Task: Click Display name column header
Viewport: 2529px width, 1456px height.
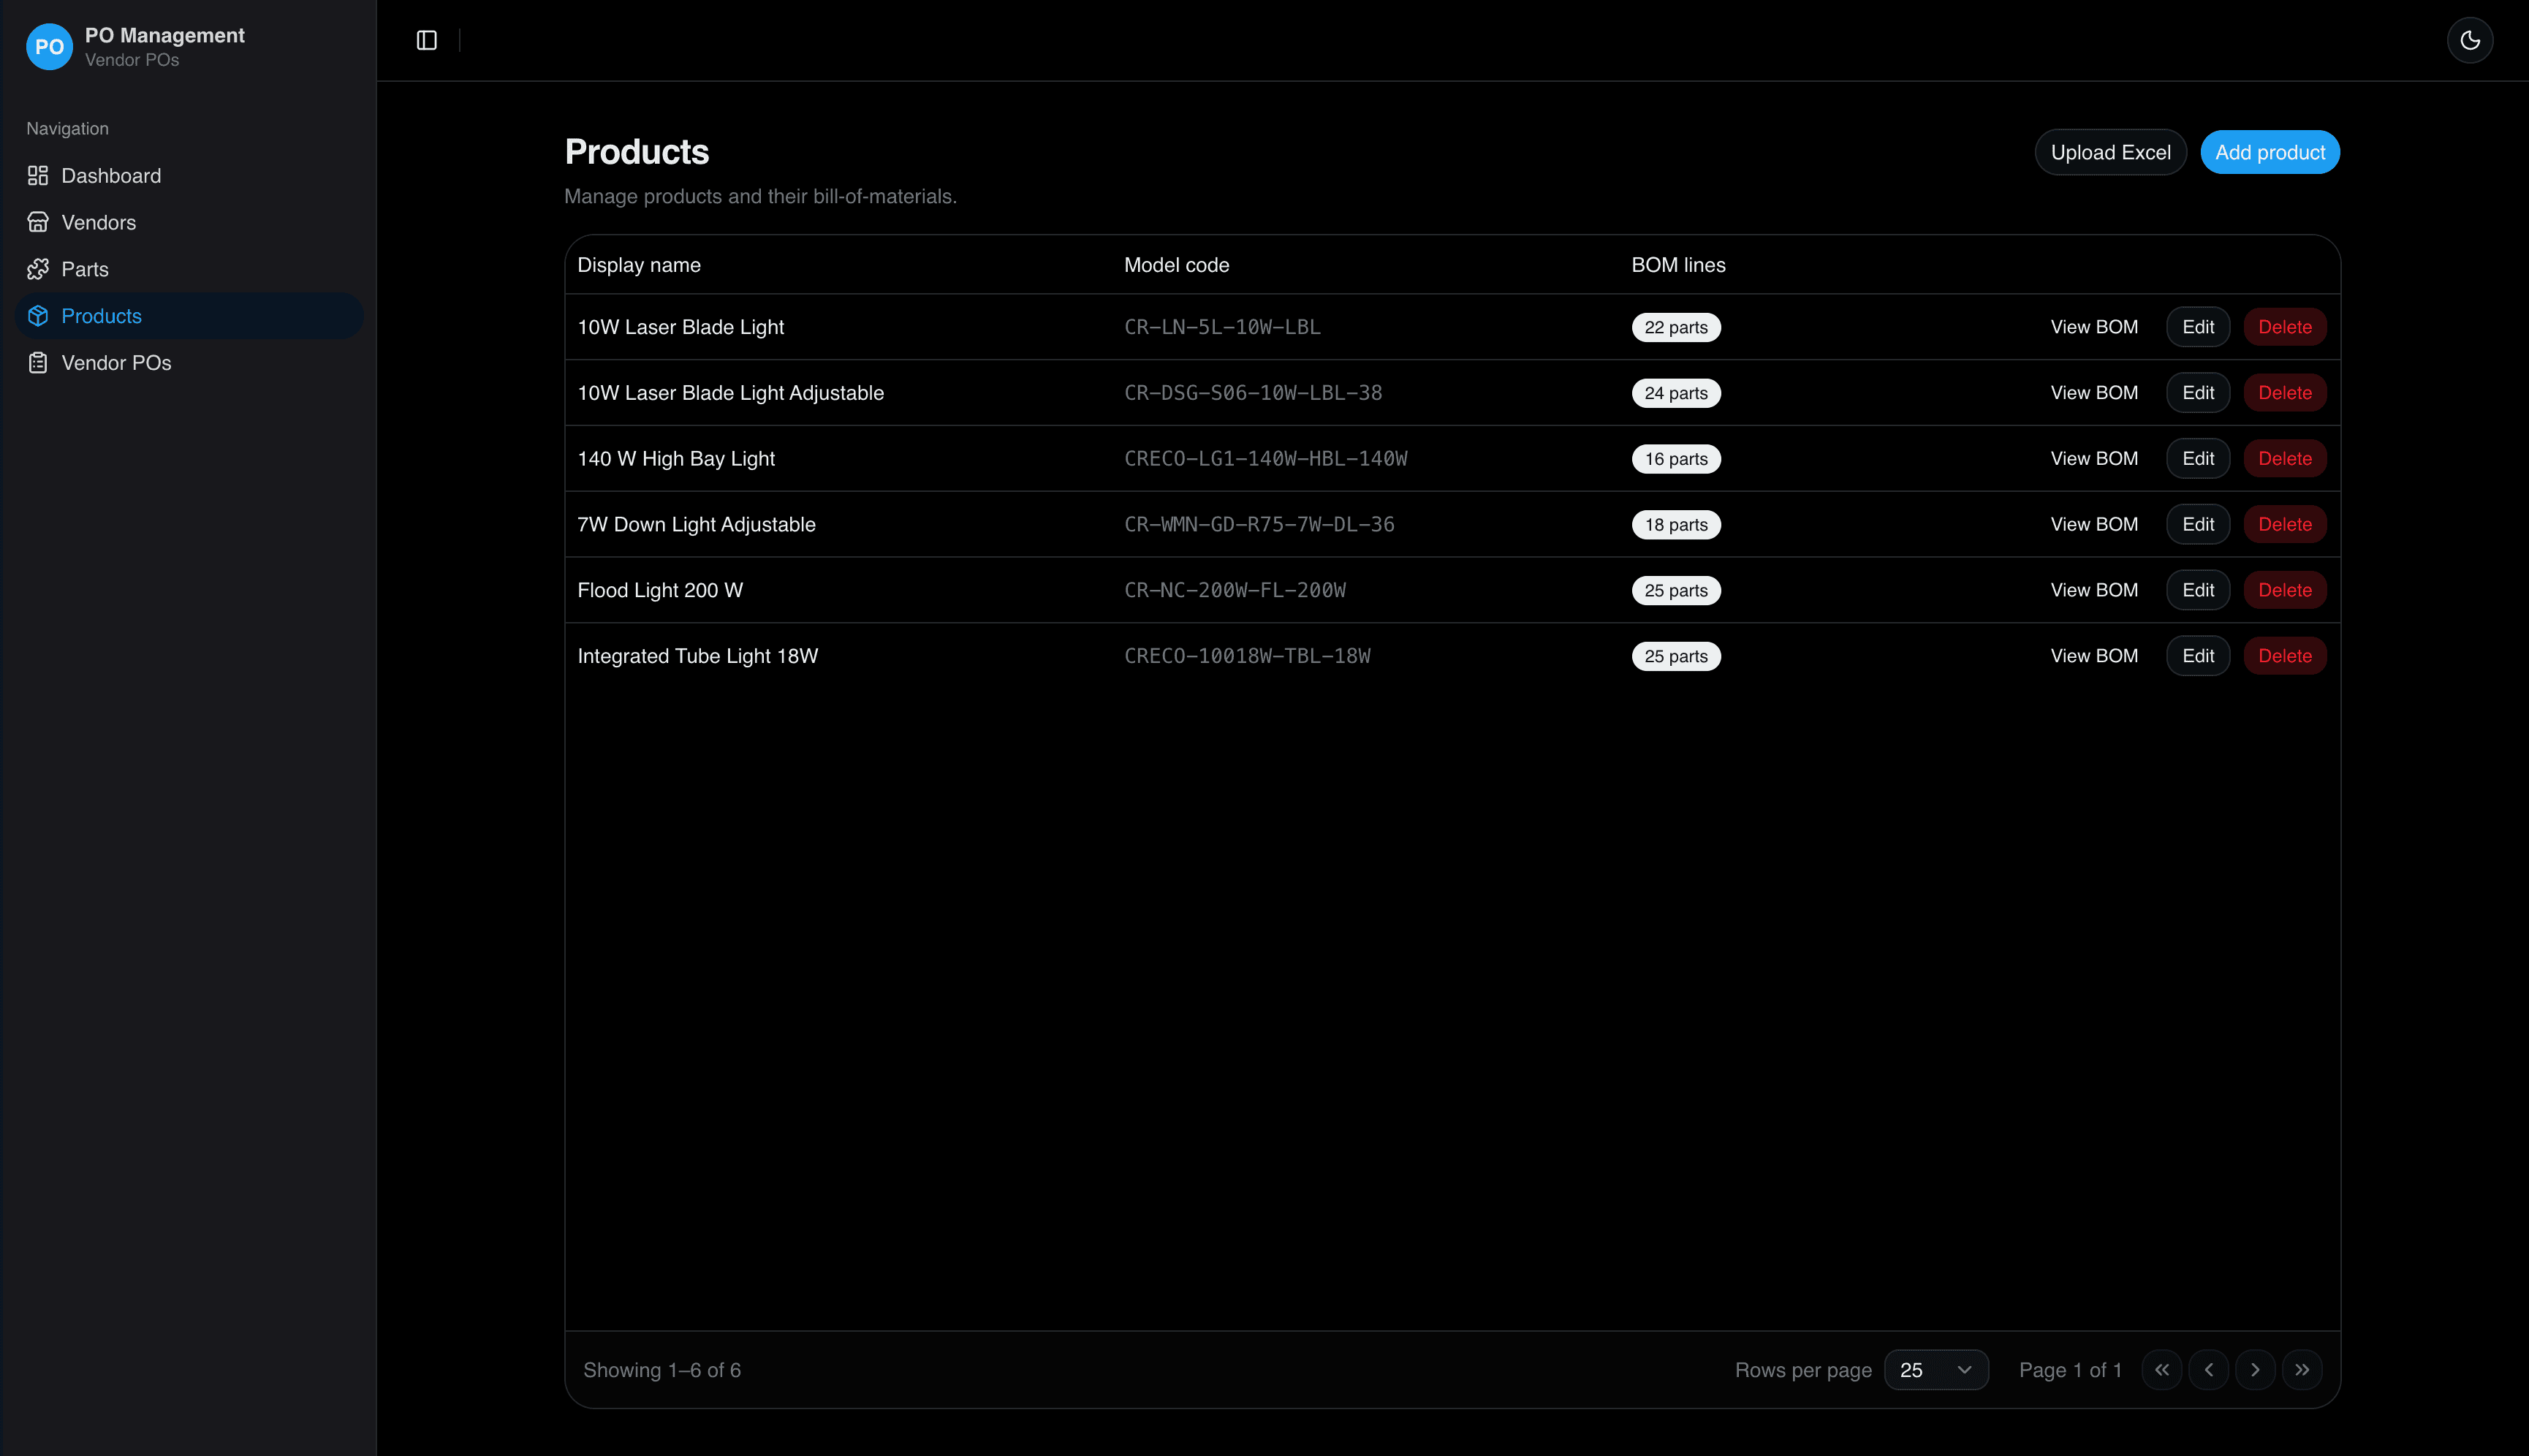Action: click(639, 265)
